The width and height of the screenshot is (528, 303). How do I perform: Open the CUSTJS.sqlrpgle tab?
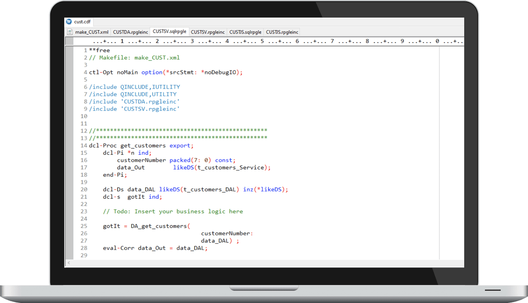(x=246, y=32)
